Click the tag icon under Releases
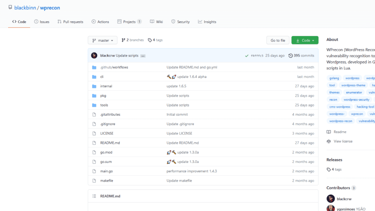This screenshot has width=375, height=211. pyautogui.click(x=328, y=170)
